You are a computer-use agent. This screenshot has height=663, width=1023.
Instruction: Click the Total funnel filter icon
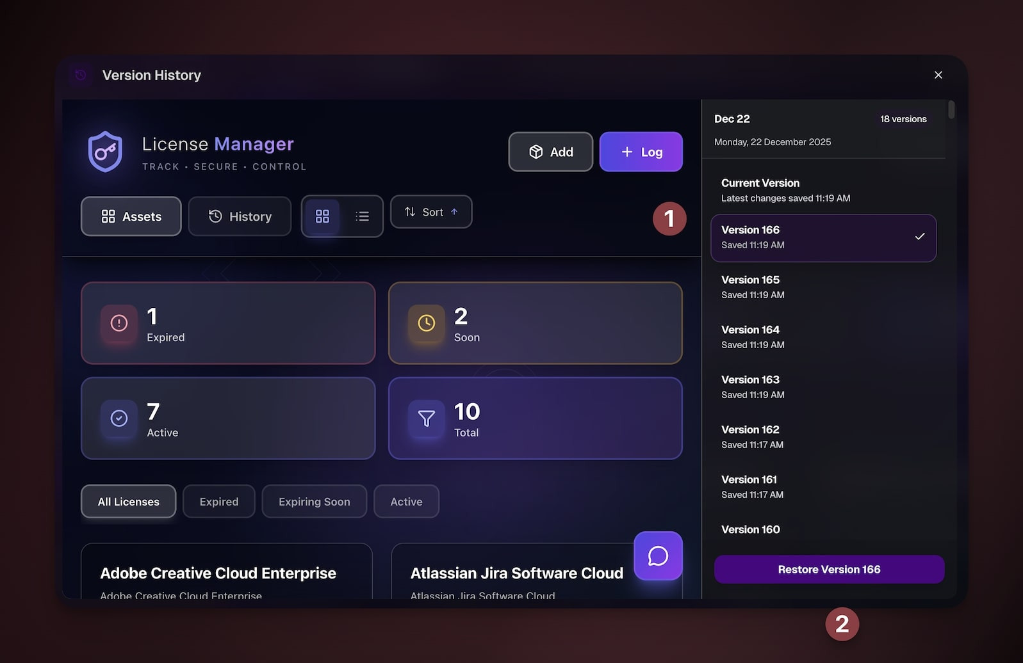427,419
